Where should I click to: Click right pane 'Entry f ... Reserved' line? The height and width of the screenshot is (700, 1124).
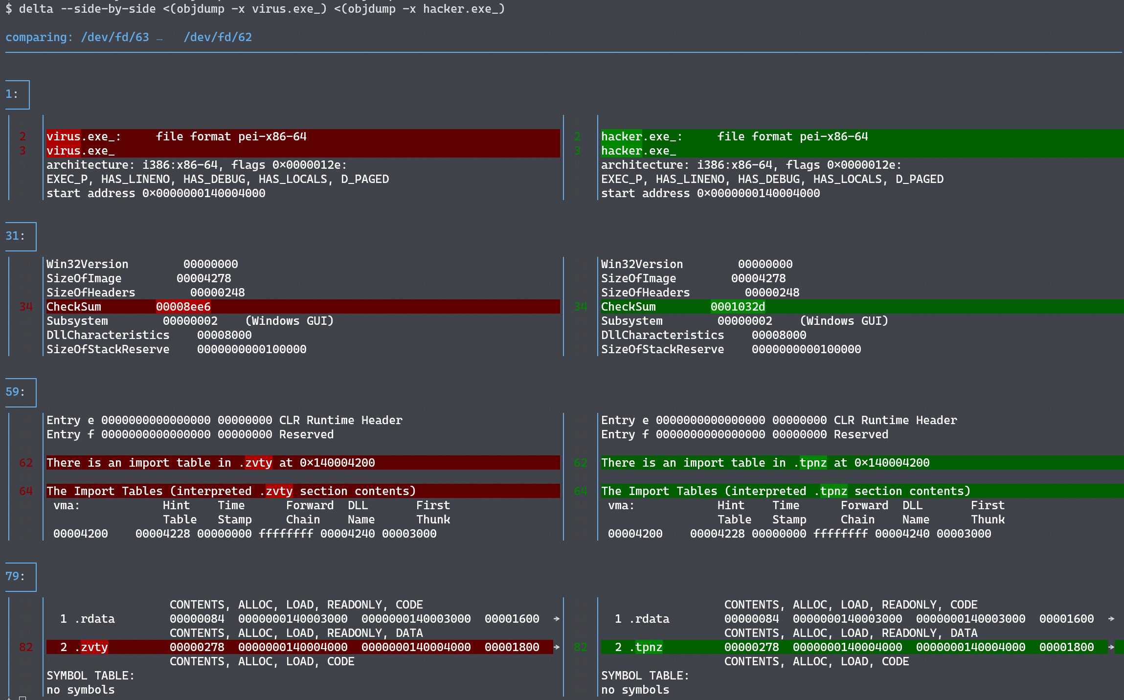744,434
